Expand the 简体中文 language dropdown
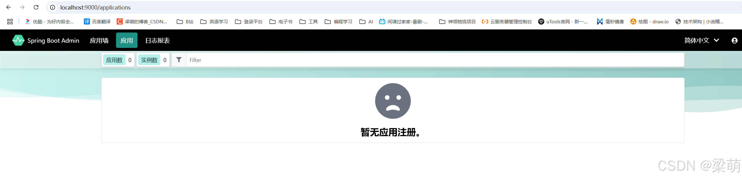The width and height of the screenshot is (742, 178). [x=702, y=41]
